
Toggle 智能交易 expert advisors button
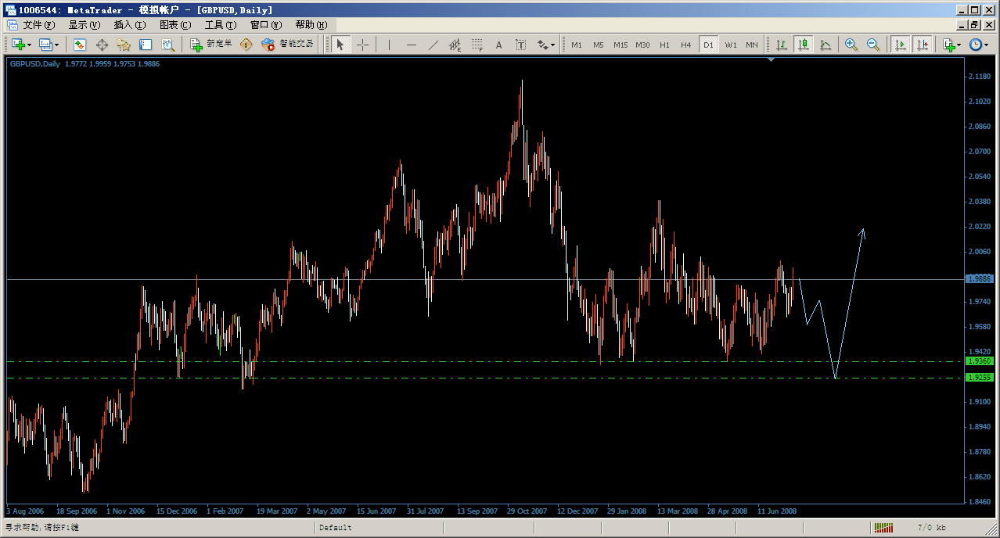tap(288, 45)
